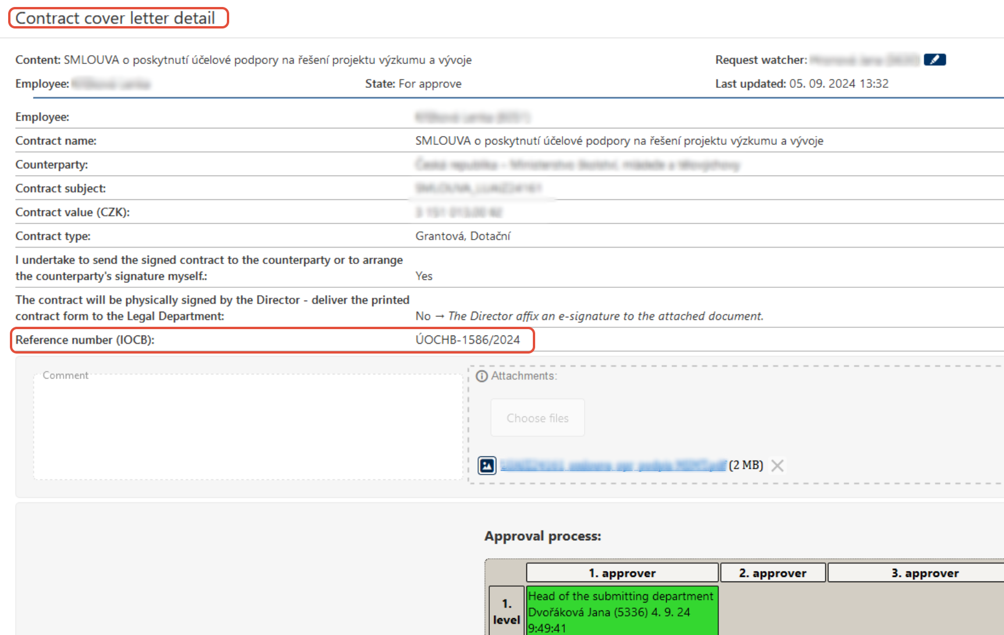Screen dimensions: 1004x635
Task: Open the attached 2 MB file link
Action: coord(613,465)
